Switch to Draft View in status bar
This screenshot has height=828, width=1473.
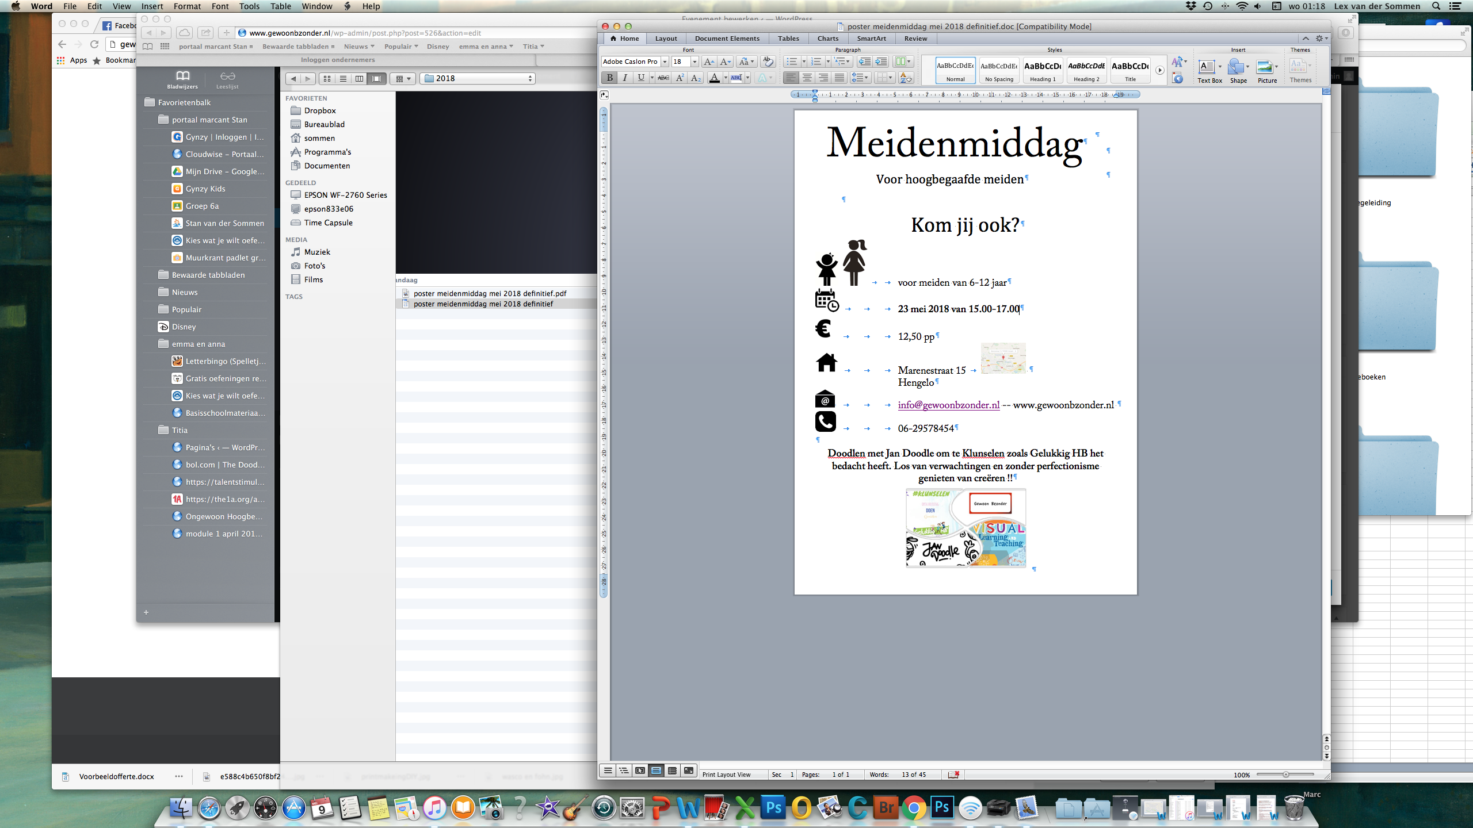click(608, 771)
